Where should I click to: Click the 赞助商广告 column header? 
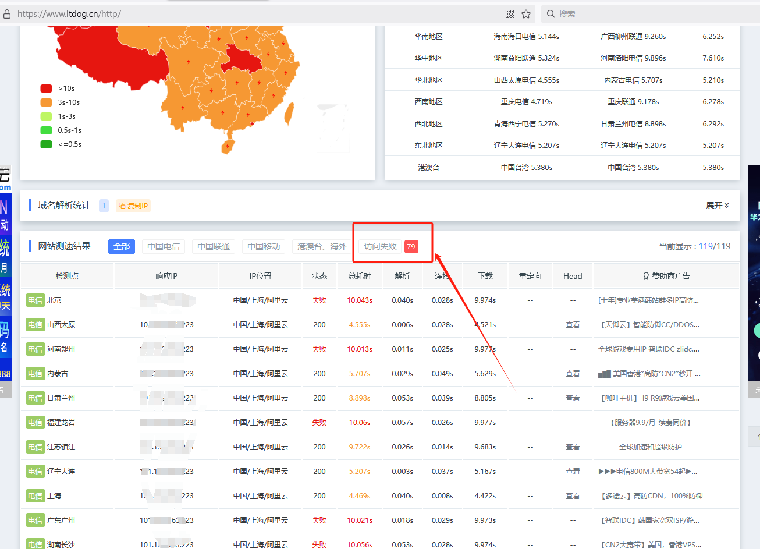point(666,276)
